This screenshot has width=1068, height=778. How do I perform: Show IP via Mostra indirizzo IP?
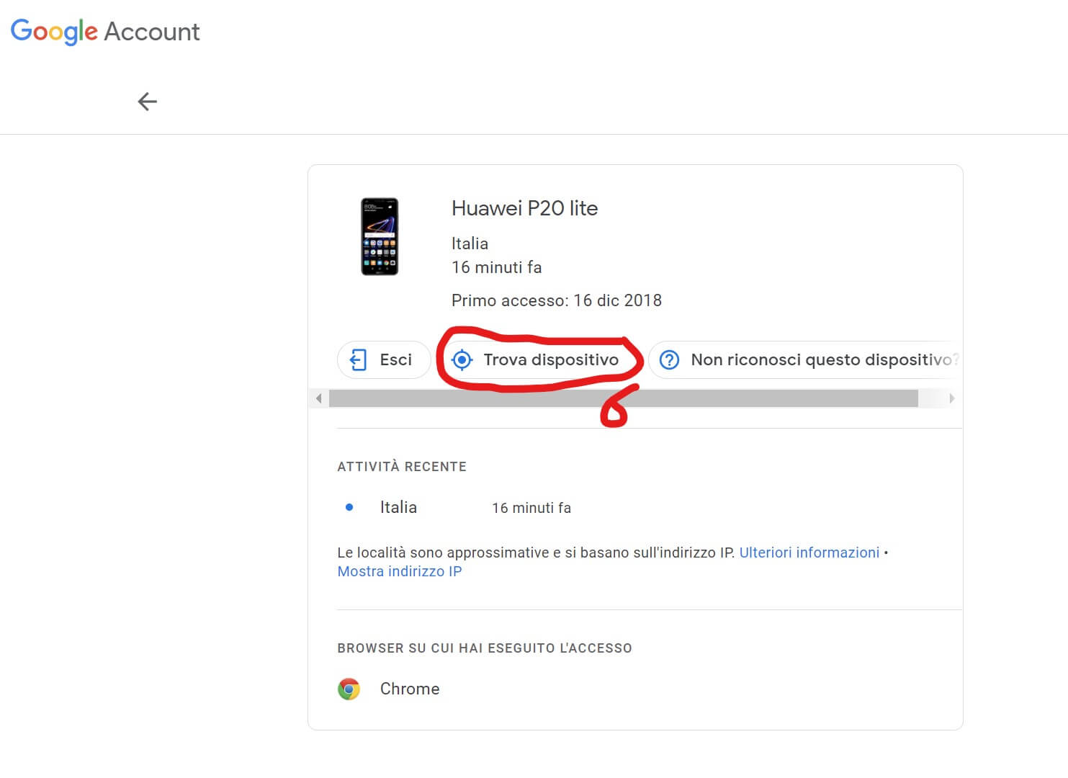400,571
